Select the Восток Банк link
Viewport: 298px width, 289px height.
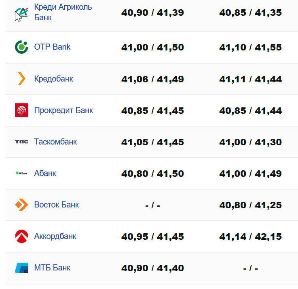pos(56,205)
